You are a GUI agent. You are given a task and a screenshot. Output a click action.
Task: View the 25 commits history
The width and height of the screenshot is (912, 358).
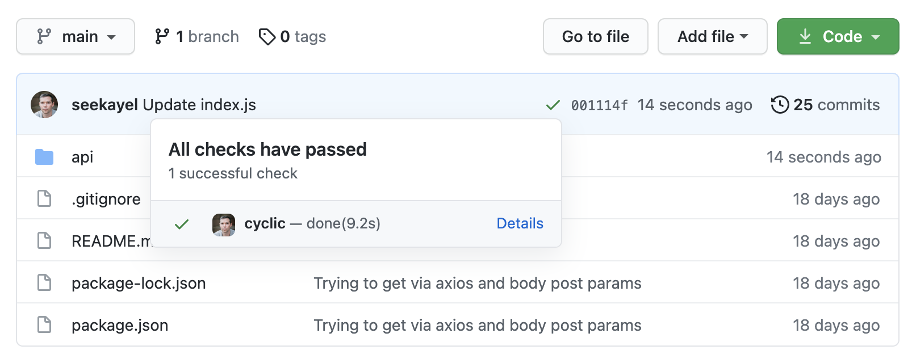click(x=836, y=105)
